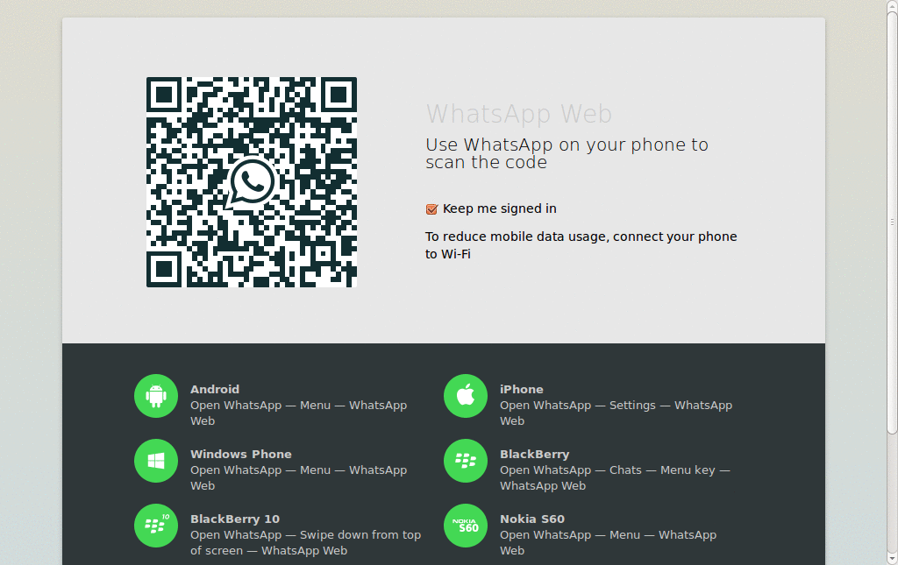Select the Windows Phone logo icon
The height and width of the screenshot is (565, 898).
pos(156,461)
